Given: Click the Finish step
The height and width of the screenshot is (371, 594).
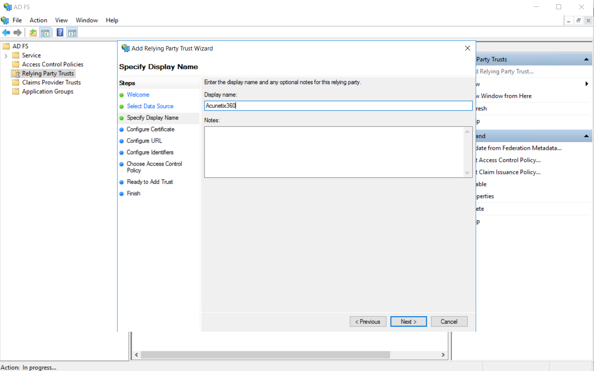Looking at the screenshot, I should 134,194.
